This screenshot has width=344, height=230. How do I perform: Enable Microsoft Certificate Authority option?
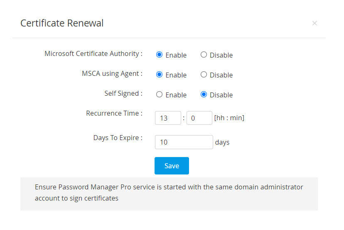click(x=159, y=55)
